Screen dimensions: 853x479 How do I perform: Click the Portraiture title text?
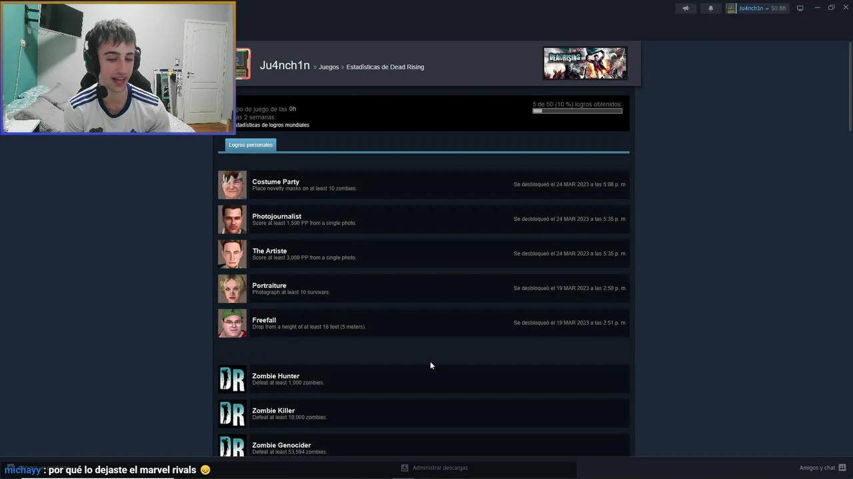[x=269, y=285]
